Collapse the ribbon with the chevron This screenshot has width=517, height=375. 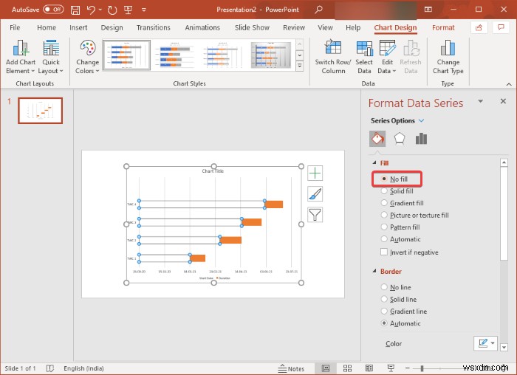click(509, 84)
